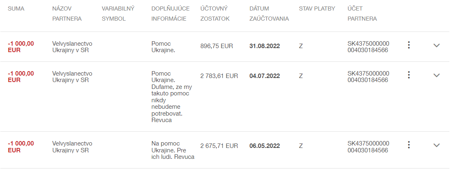This screenshot has width=451, height=175.
Task: Click note 'Na pomoc Ukrajine. Pre ich ludi. Revuca'
Action: [x=173, y=150]
